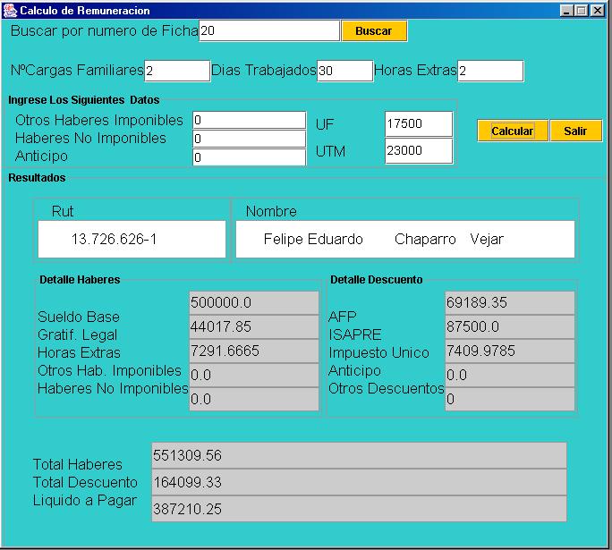
Task: Click the Haberes No Imponibles input
Action: (x=250, y=139)
